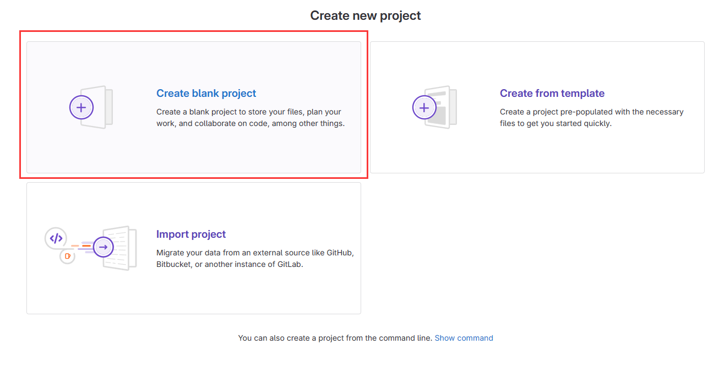Click the 'create a project from the command line' text
The height and width of the screenshot is (366, 719).
335,338
